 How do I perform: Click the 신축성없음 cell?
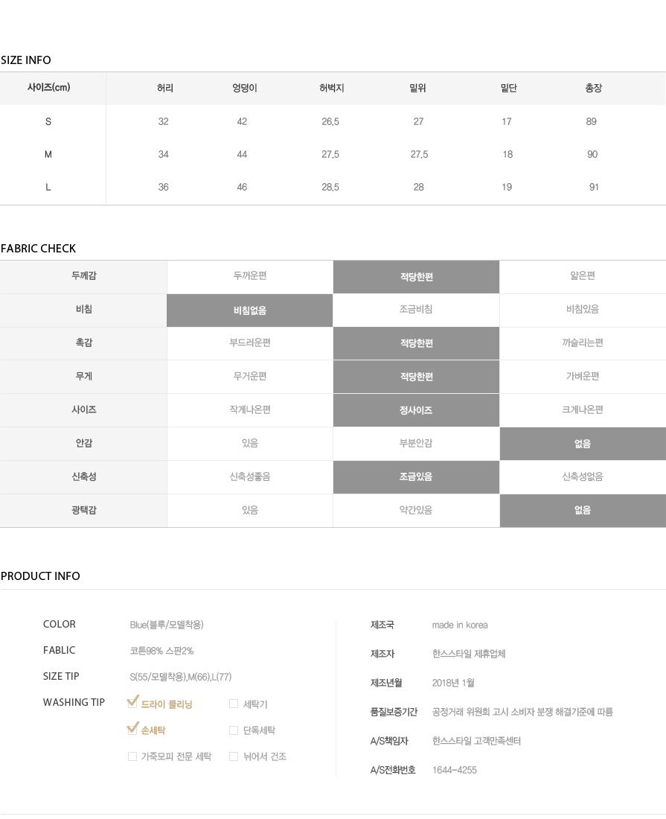583,477
